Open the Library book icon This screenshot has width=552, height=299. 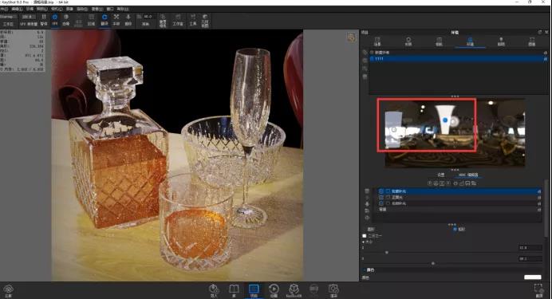[x=234, y=289]
